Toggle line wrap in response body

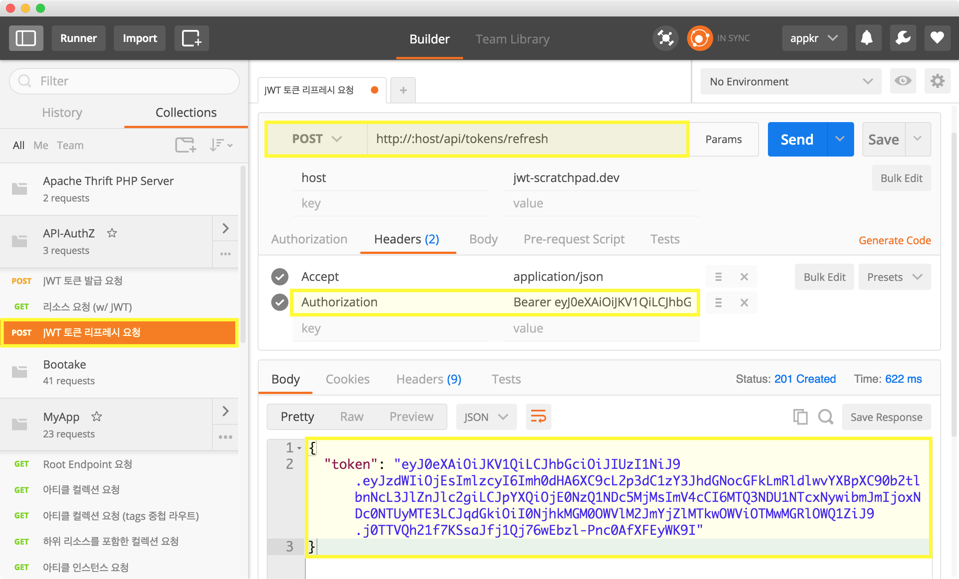(538, 417)
